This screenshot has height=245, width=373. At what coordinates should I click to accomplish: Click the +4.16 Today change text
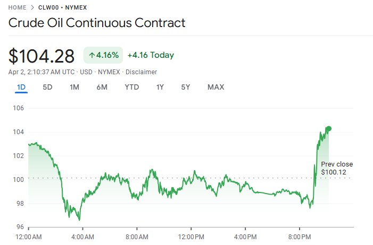pyautogui.click(x=151, y=55)
